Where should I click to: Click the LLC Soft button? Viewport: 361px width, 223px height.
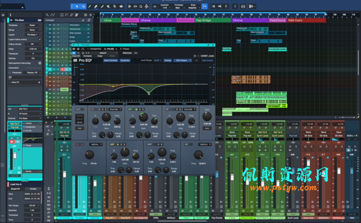click(x=79, y=128)
